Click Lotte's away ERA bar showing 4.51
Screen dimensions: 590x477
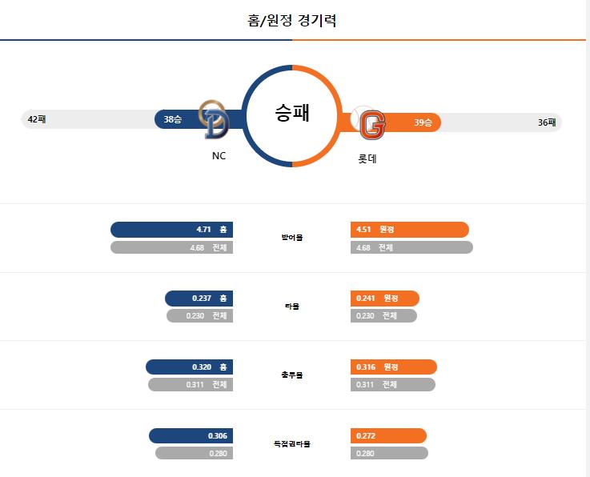(410, 230)
